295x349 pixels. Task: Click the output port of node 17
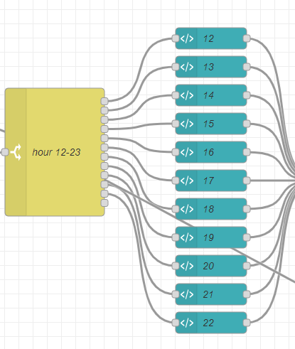pyautogui.click(x=247, y=181)
